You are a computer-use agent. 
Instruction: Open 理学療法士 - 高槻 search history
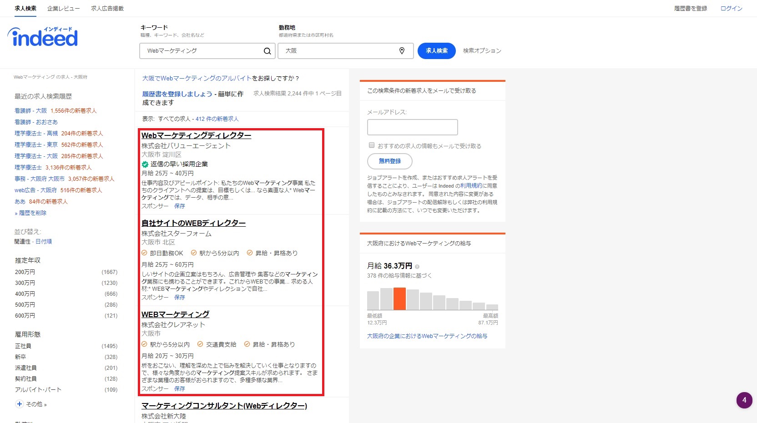coord(36,134)
